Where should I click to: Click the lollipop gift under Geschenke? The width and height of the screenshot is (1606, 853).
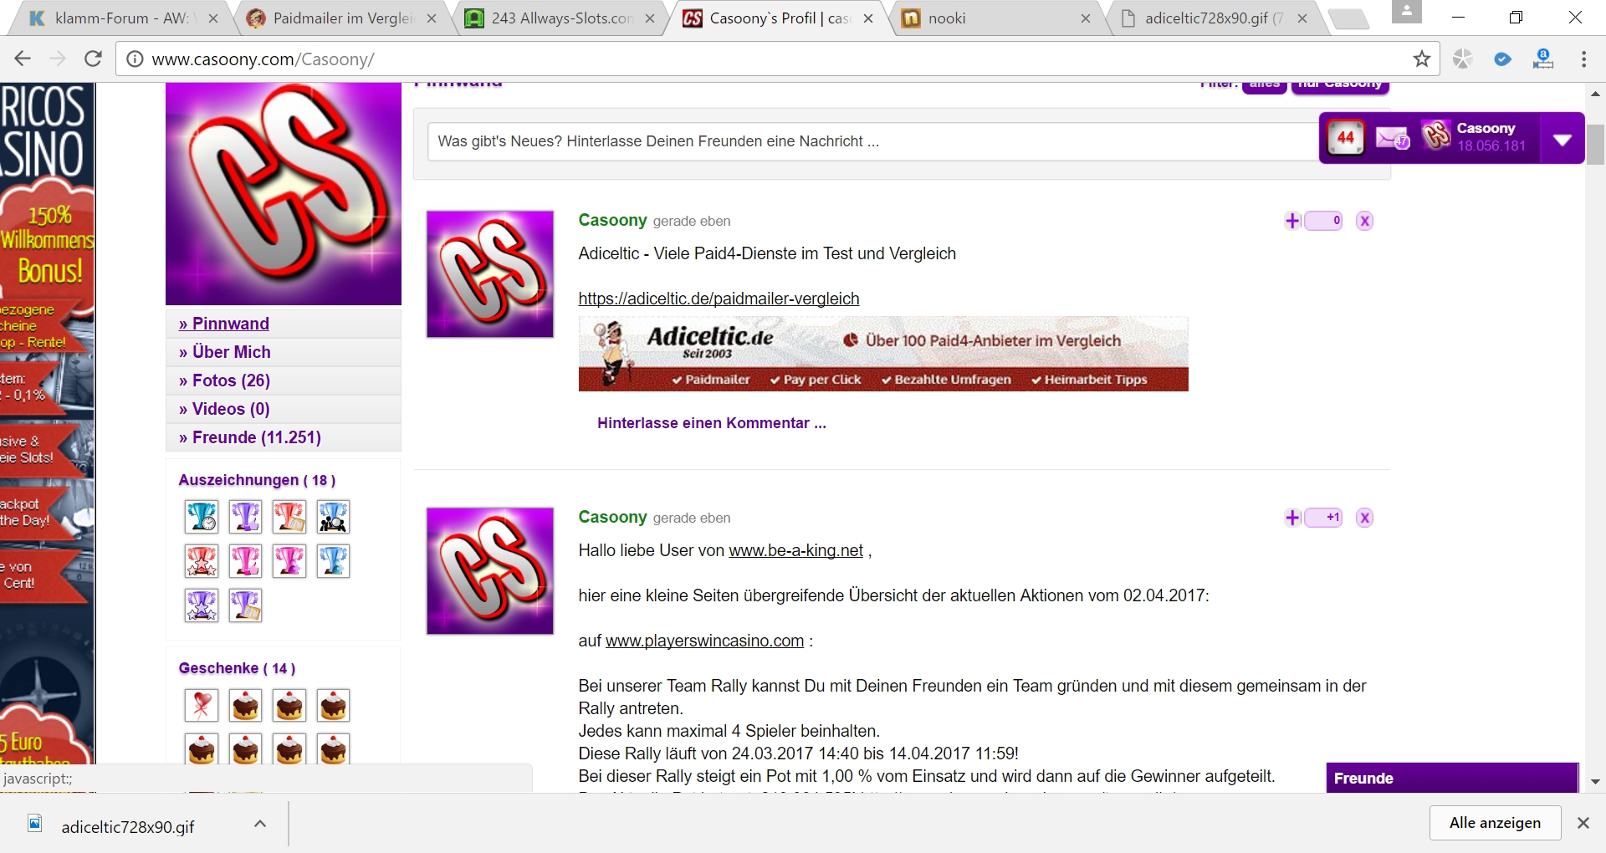pyautogui.click(x=202, y=706)
